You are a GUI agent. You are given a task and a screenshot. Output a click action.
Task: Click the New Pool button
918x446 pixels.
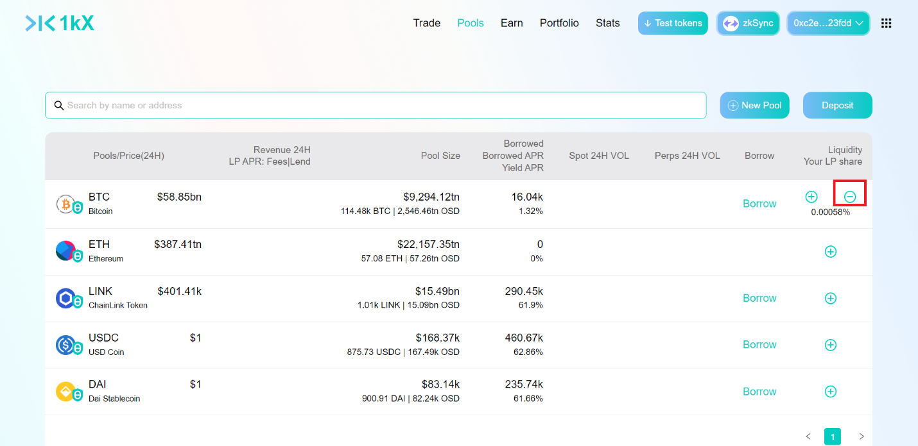pos(754,105)
